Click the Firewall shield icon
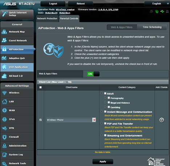The width and height of the screenshot is (170, 166). pos(4,137)
